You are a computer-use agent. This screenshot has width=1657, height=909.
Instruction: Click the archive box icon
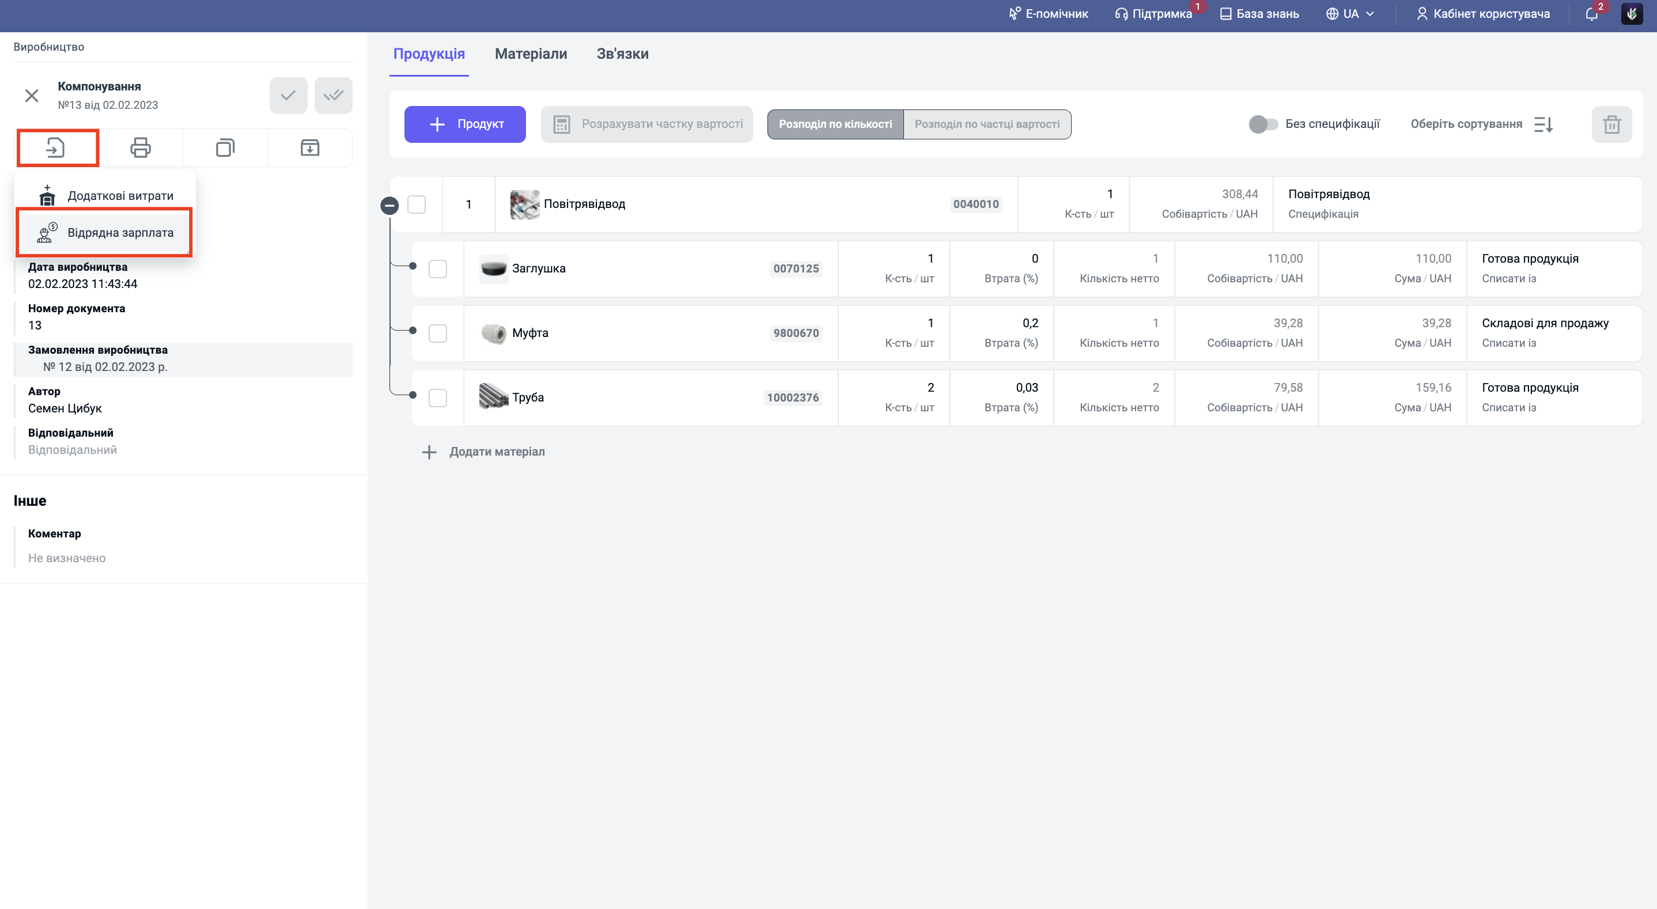[x=309, y=147]
